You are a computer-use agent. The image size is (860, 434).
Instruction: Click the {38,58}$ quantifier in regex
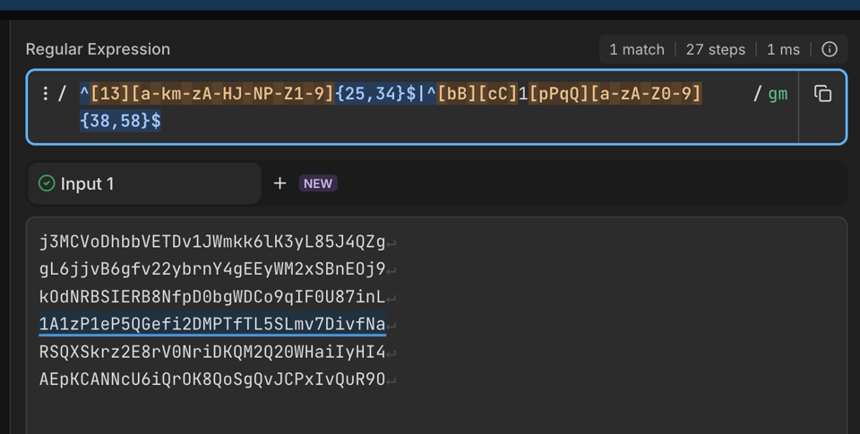point(120,121)
